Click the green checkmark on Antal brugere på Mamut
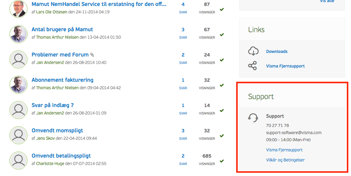This screenshot has height=176, width=351. pyautogui.click(x=222, y=35)
